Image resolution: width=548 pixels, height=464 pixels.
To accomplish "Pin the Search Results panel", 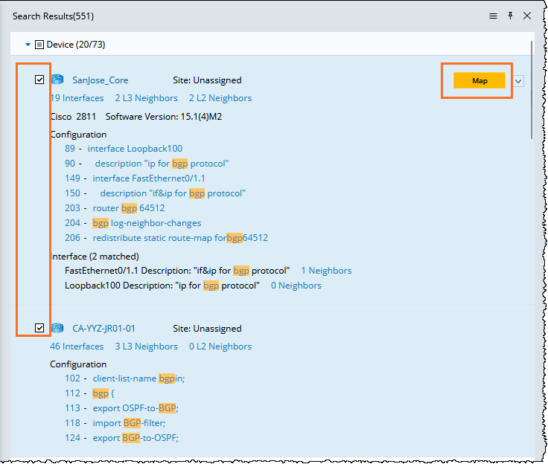I will pos(511,16).
